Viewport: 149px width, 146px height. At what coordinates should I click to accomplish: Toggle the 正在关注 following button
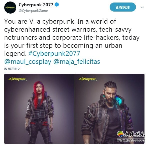point(123,7)
